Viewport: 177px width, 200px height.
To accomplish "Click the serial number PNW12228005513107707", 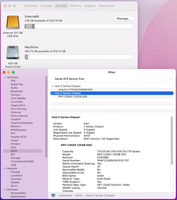I will pyautogui.click(x=113, y=161).
